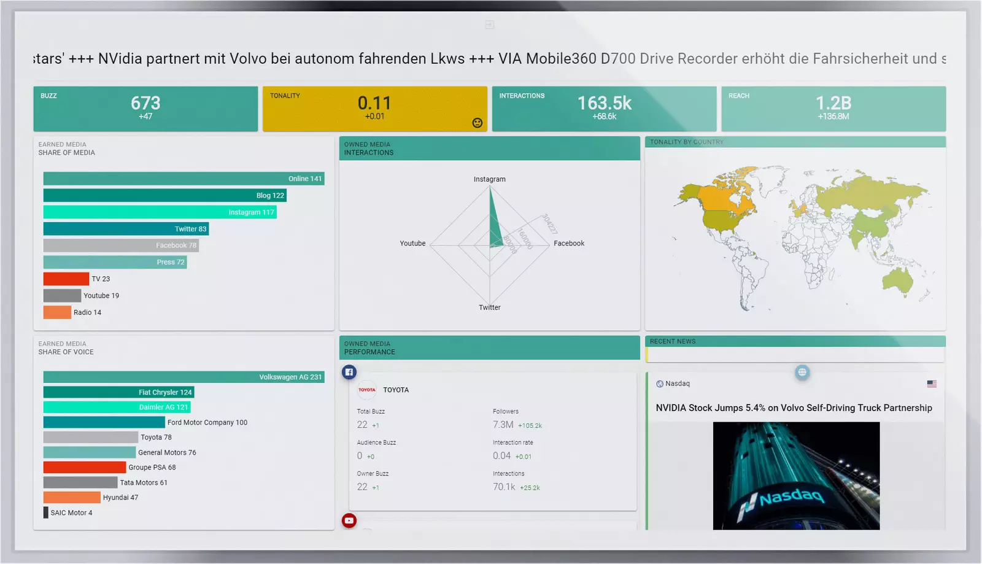Open the Tonality 0.11 metric card
The image size is (982, 564).
point(375,109)
